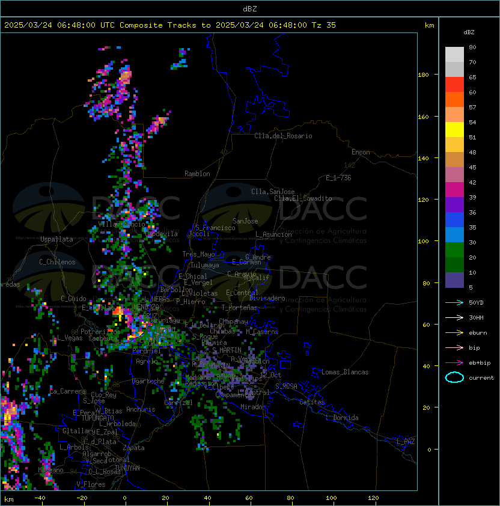
Task: Click the 'Lomas_Blancas' place label
Action: tap(345, 372)
